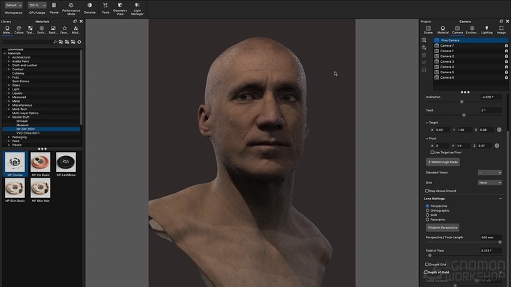Toggle the lock on Camera 1
511x287 pixels.
[x=506, y=51]
